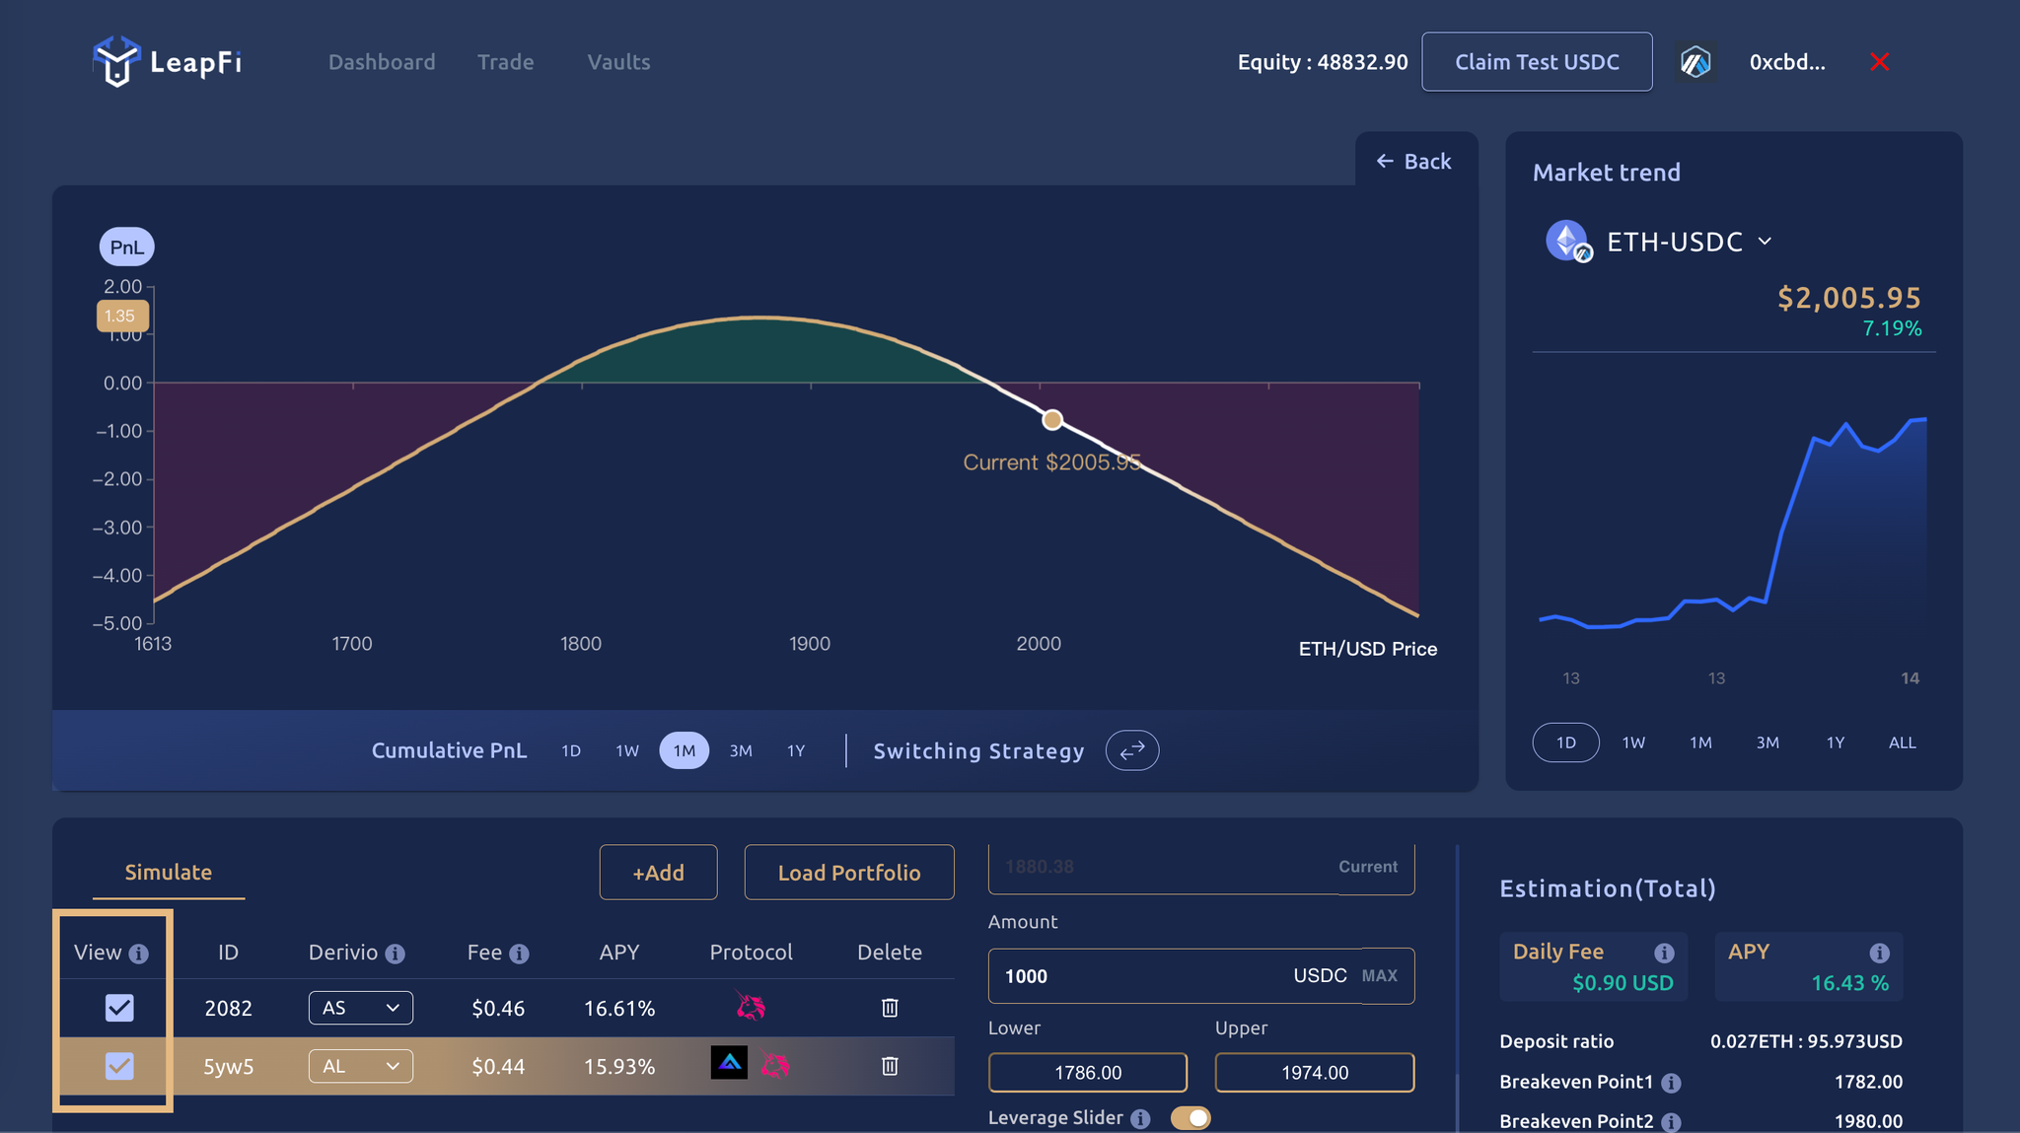Click the MAX amount button
Image resolution: width=2020 pixels, height=1133 pixels.
click(x=1380, y=976)
